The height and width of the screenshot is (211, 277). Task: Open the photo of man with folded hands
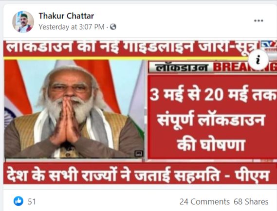74,109
